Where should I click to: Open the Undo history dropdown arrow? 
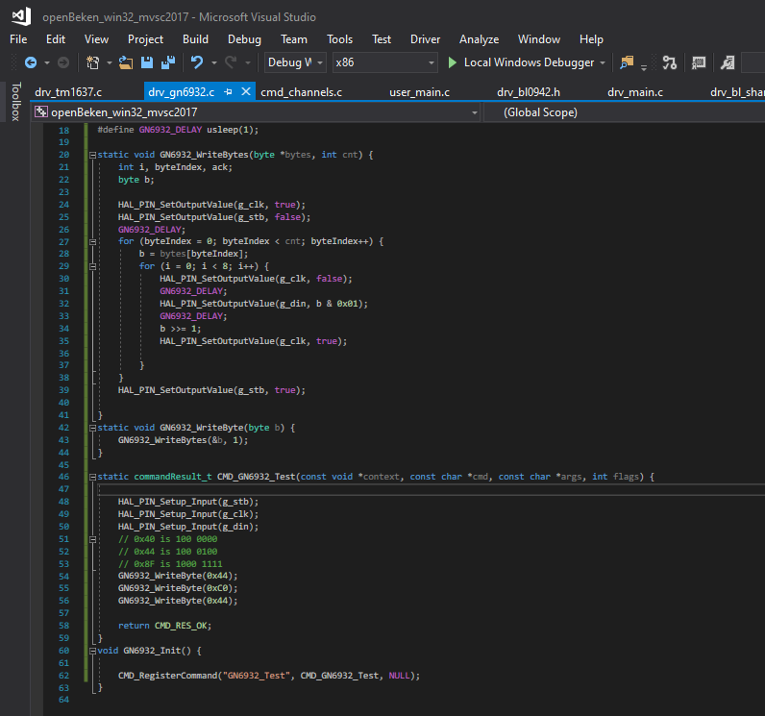pos(213,62)
